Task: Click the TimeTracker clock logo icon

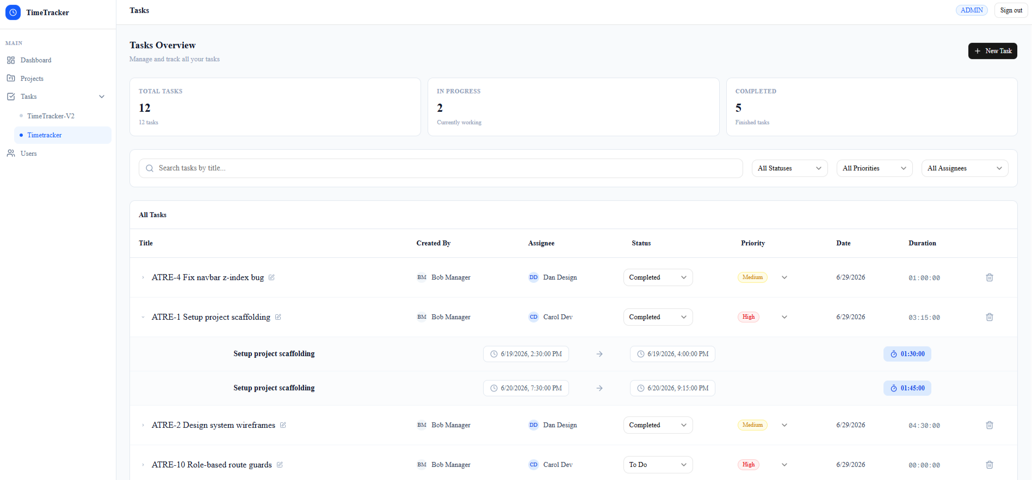Action: coord(13,12)
